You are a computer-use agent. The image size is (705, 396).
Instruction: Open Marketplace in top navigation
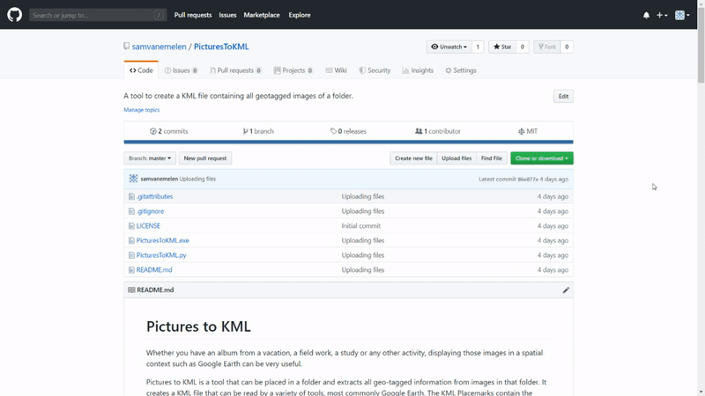(262, 15)
